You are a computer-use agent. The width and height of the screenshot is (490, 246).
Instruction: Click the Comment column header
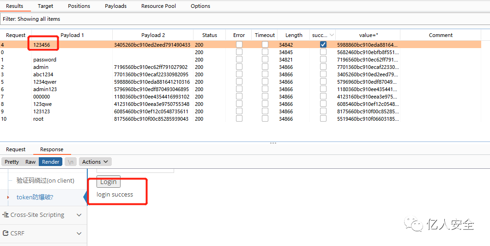click(441, 35)
